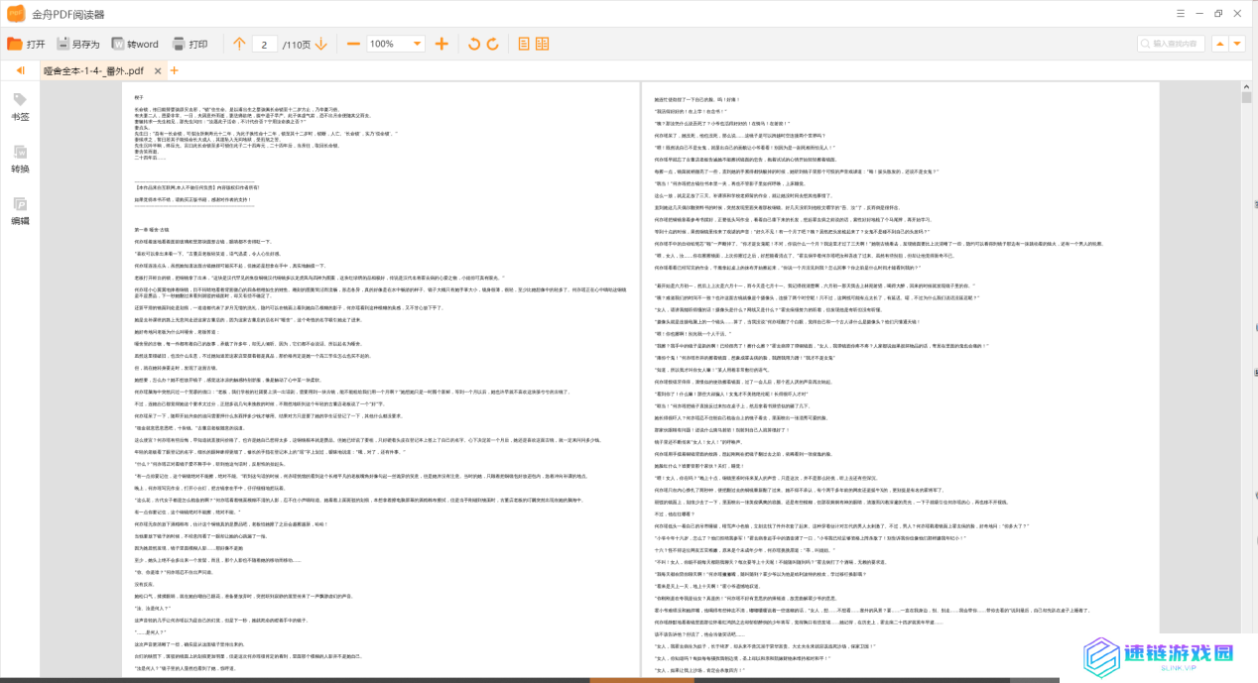
Task: Collapse the sidebar with left arrow icon
Action: click(x=20, y=70)
